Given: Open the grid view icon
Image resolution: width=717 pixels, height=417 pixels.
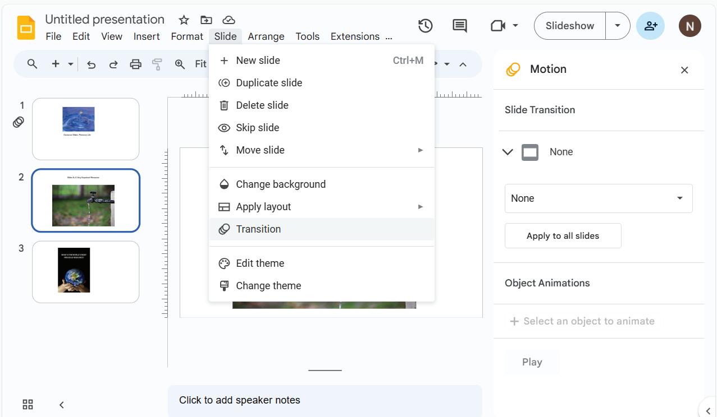Looking at the screenshot, I should tap(28, 404).
